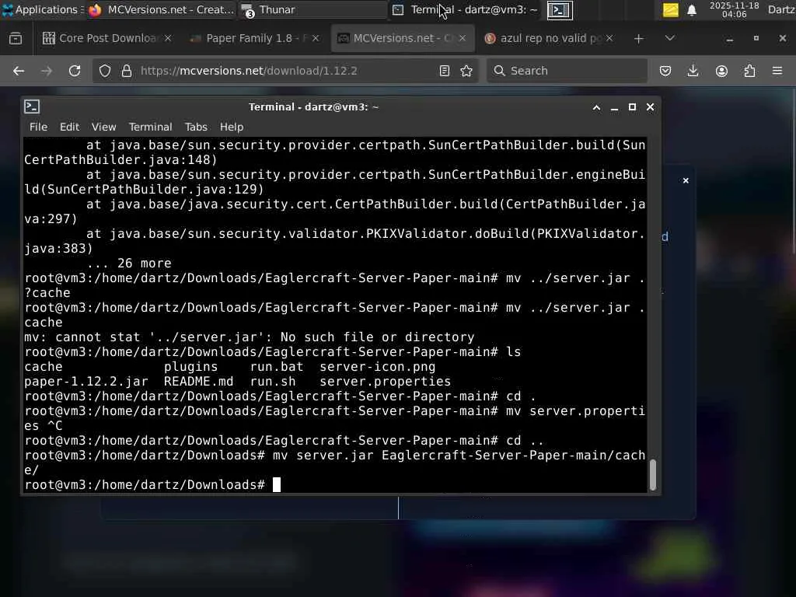The width and height of the screenshot is (796, 597).
Task: Click the '... 26 more' line
Action: click(x=129, y=264)
